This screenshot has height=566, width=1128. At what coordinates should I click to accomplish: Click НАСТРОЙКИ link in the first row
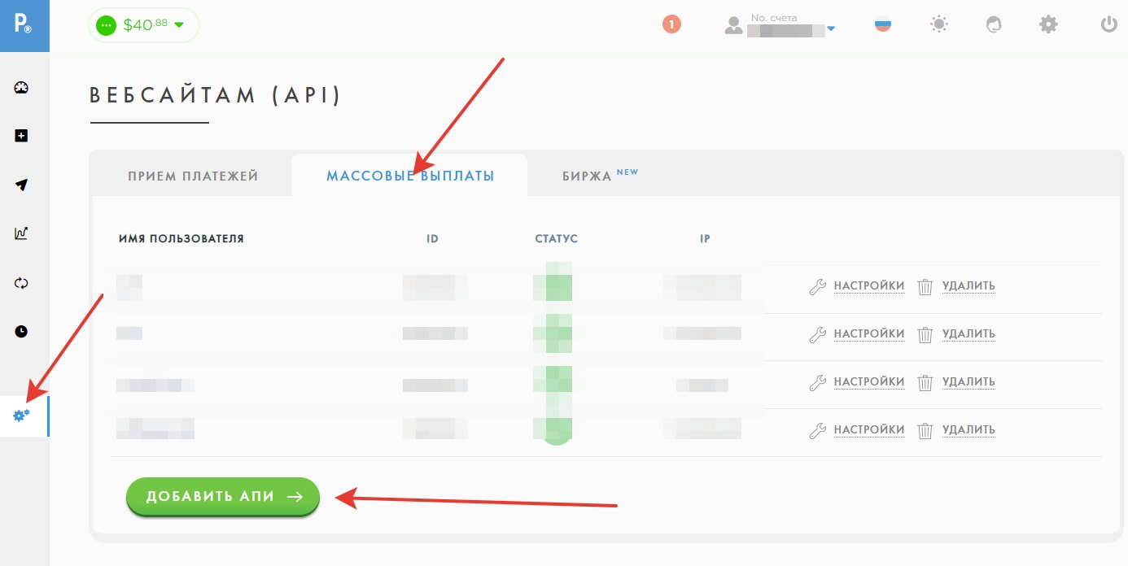point(868,286)
